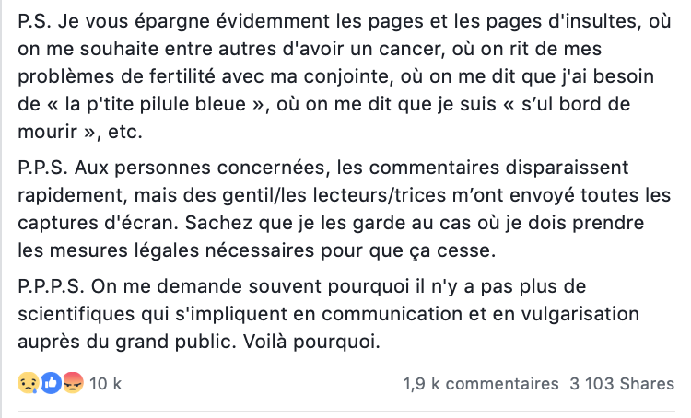The height and width of the screenshot is (418, 691).
Task: Click the words "Voilà pourquoi." ending the post
Action: tap(311, 342)
